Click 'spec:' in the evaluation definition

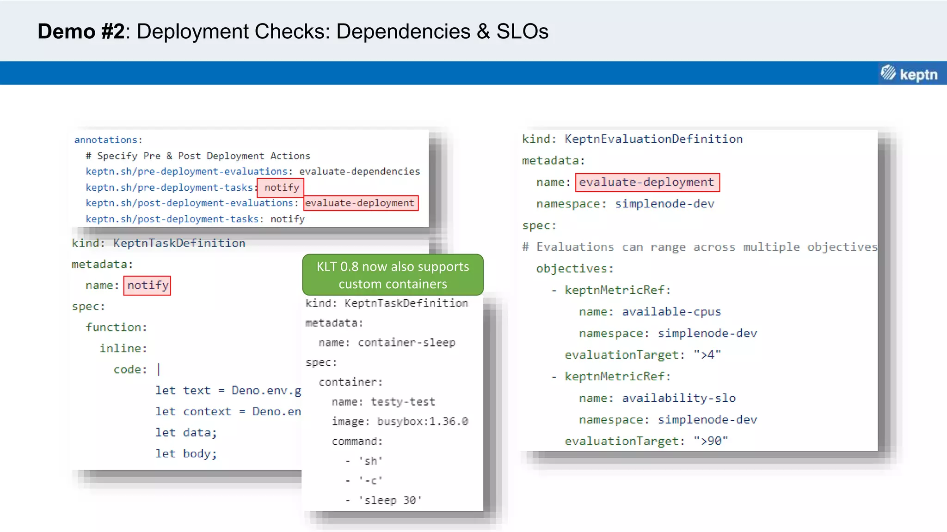click(x=539, y=225)
